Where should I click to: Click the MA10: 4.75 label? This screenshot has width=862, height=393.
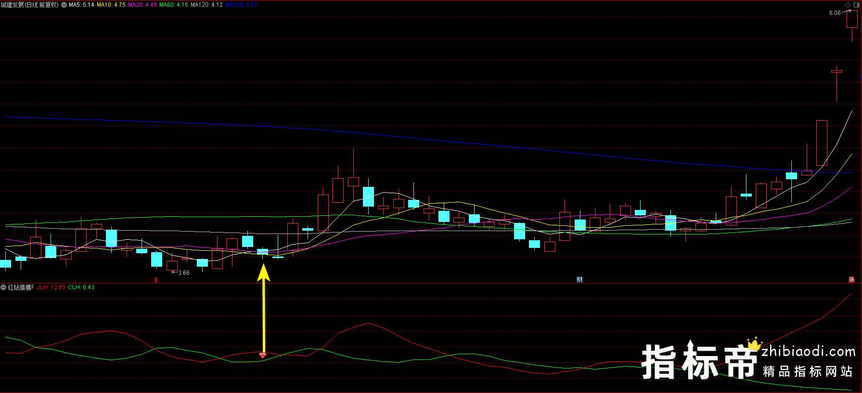(x=111, y=5)
